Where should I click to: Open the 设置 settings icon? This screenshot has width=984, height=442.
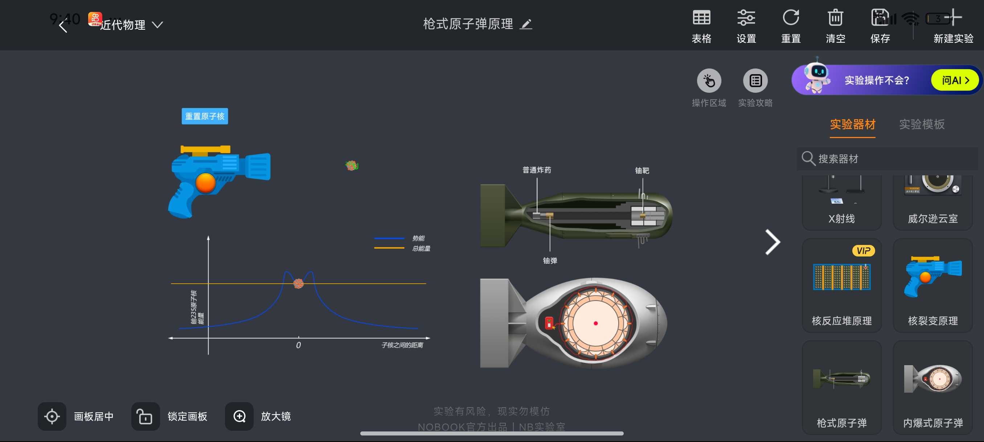click(746, 18)
